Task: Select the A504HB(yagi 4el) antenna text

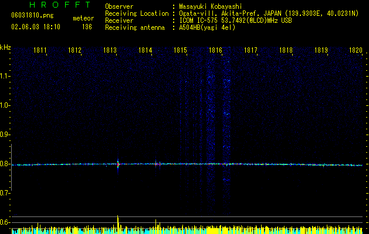Action: (207, 27)
